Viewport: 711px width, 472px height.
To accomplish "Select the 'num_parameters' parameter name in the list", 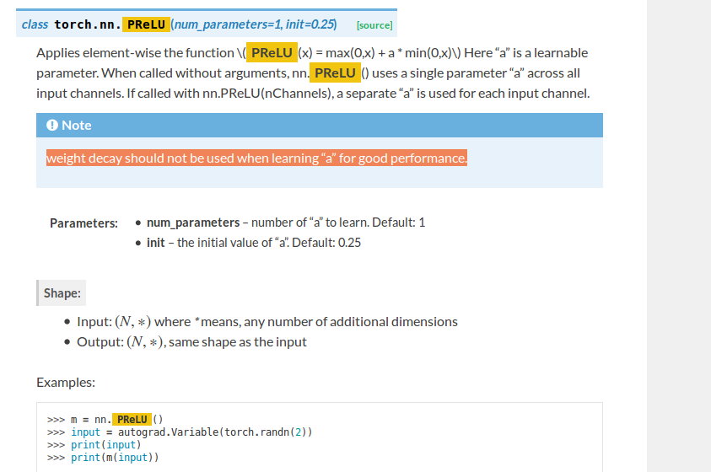I will [x=193, y=223].
